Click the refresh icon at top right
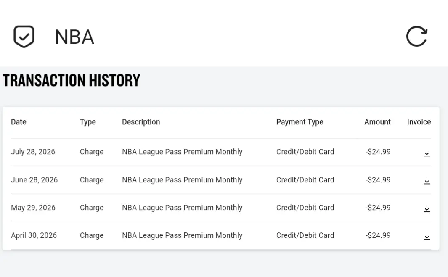The width and height of the screenshot is (448, 277). click(417, 36)
